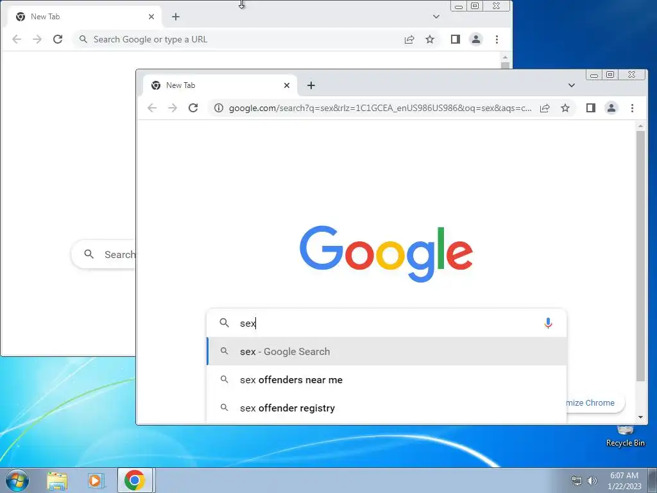
Task: Choose the 'sex offenders near me' suggestion
Action: (x=387, y=379)
